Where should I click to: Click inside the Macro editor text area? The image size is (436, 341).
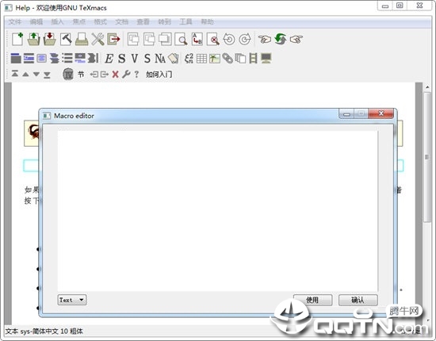pos(217,211)
